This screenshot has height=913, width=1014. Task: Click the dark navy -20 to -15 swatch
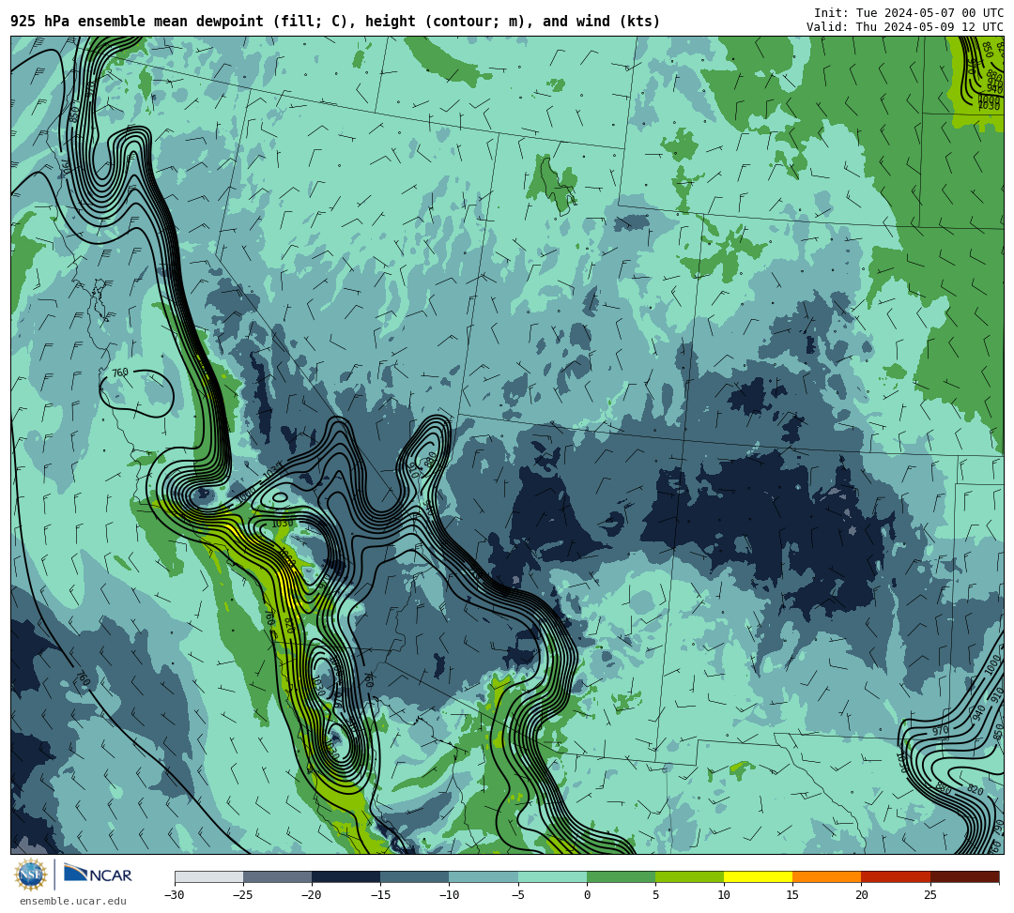point(346,876)
